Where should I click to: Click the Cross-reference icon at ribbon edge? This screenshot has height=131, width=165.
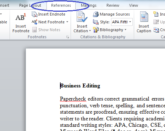pos(156,30)
